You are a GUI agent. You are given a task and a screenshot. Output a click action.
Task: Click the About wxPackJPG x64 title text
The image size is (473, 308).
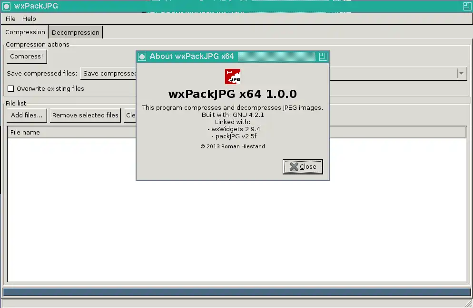[192, 57]
